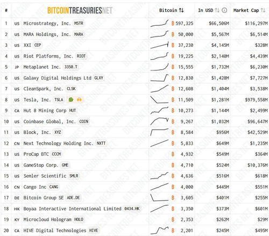This screenshot has width=269, height=236.
Task: Click the NXTT ticker badge
Action: click(x=101, y=144)
